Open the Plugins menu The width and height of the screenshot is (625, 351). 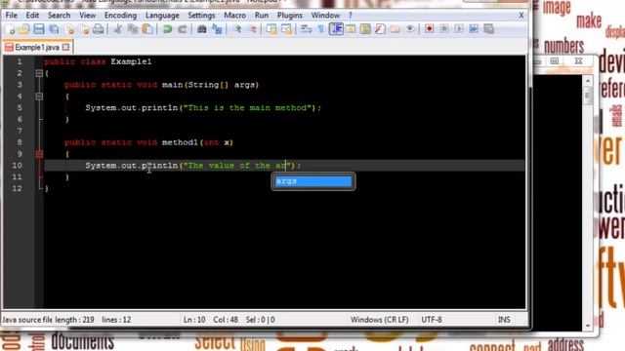click(290, 16)
